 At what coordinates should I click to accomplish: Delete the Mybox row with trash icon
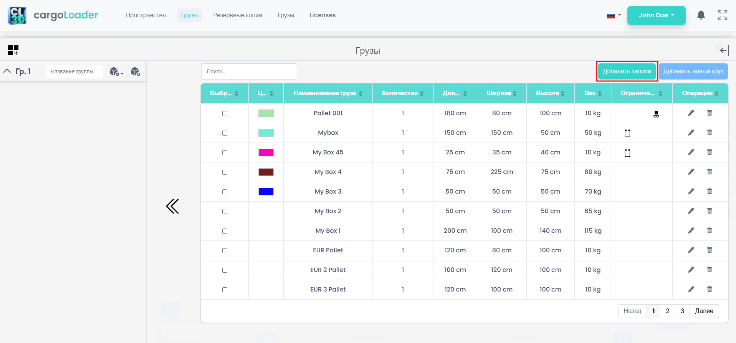pyautogui.click(x=709, y=133)
